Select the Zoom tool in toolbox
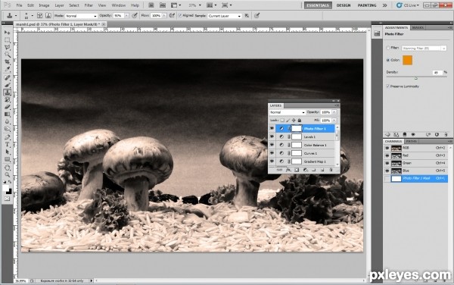 point(8,175)
